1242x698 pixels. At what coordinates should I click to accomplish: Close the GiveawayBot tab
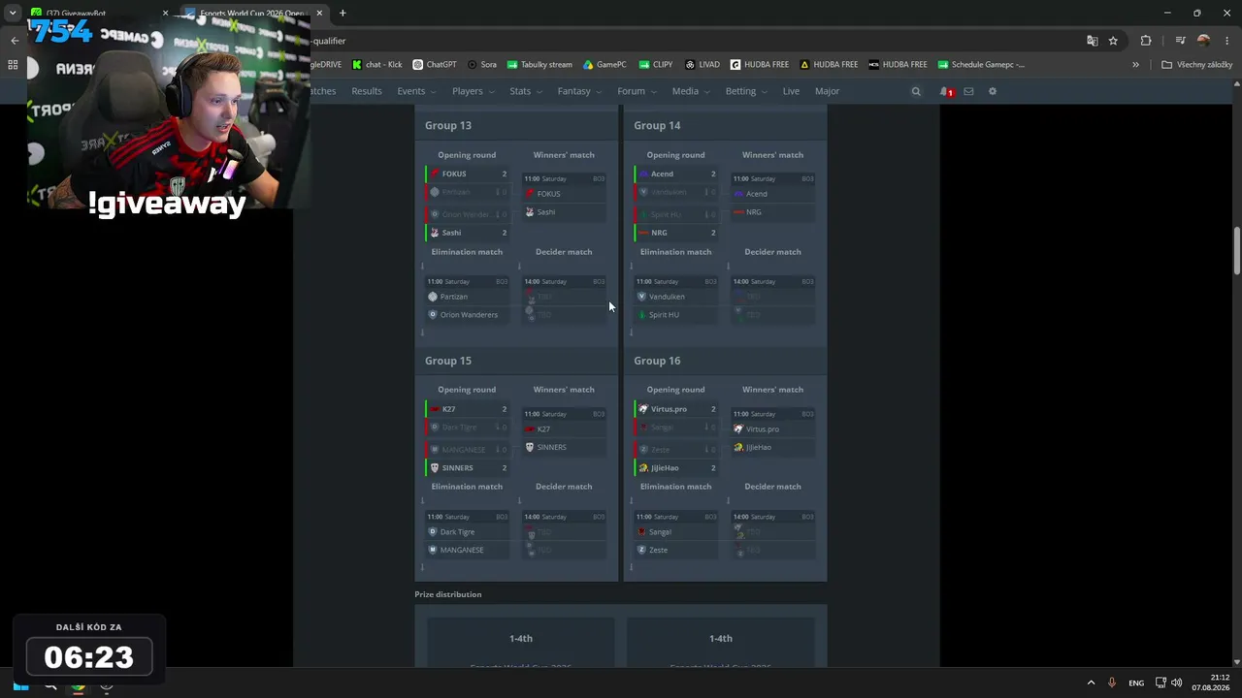(x=165, y=14)
